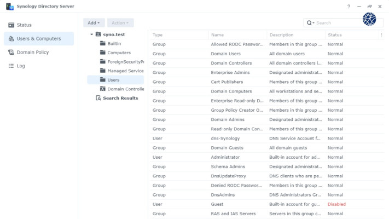Click 'All domain users' description cell
The image size is (389, 219).
[x=287, y=54]
